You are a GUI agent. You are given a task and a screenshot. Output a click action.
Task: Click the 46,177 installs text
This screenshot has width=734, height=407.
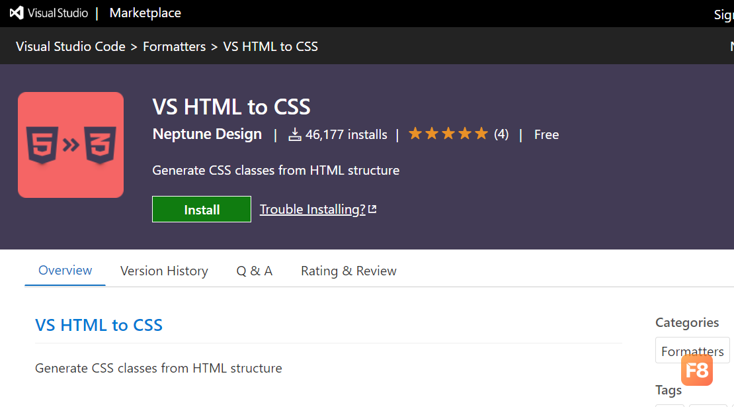click(x=346, y=134)
